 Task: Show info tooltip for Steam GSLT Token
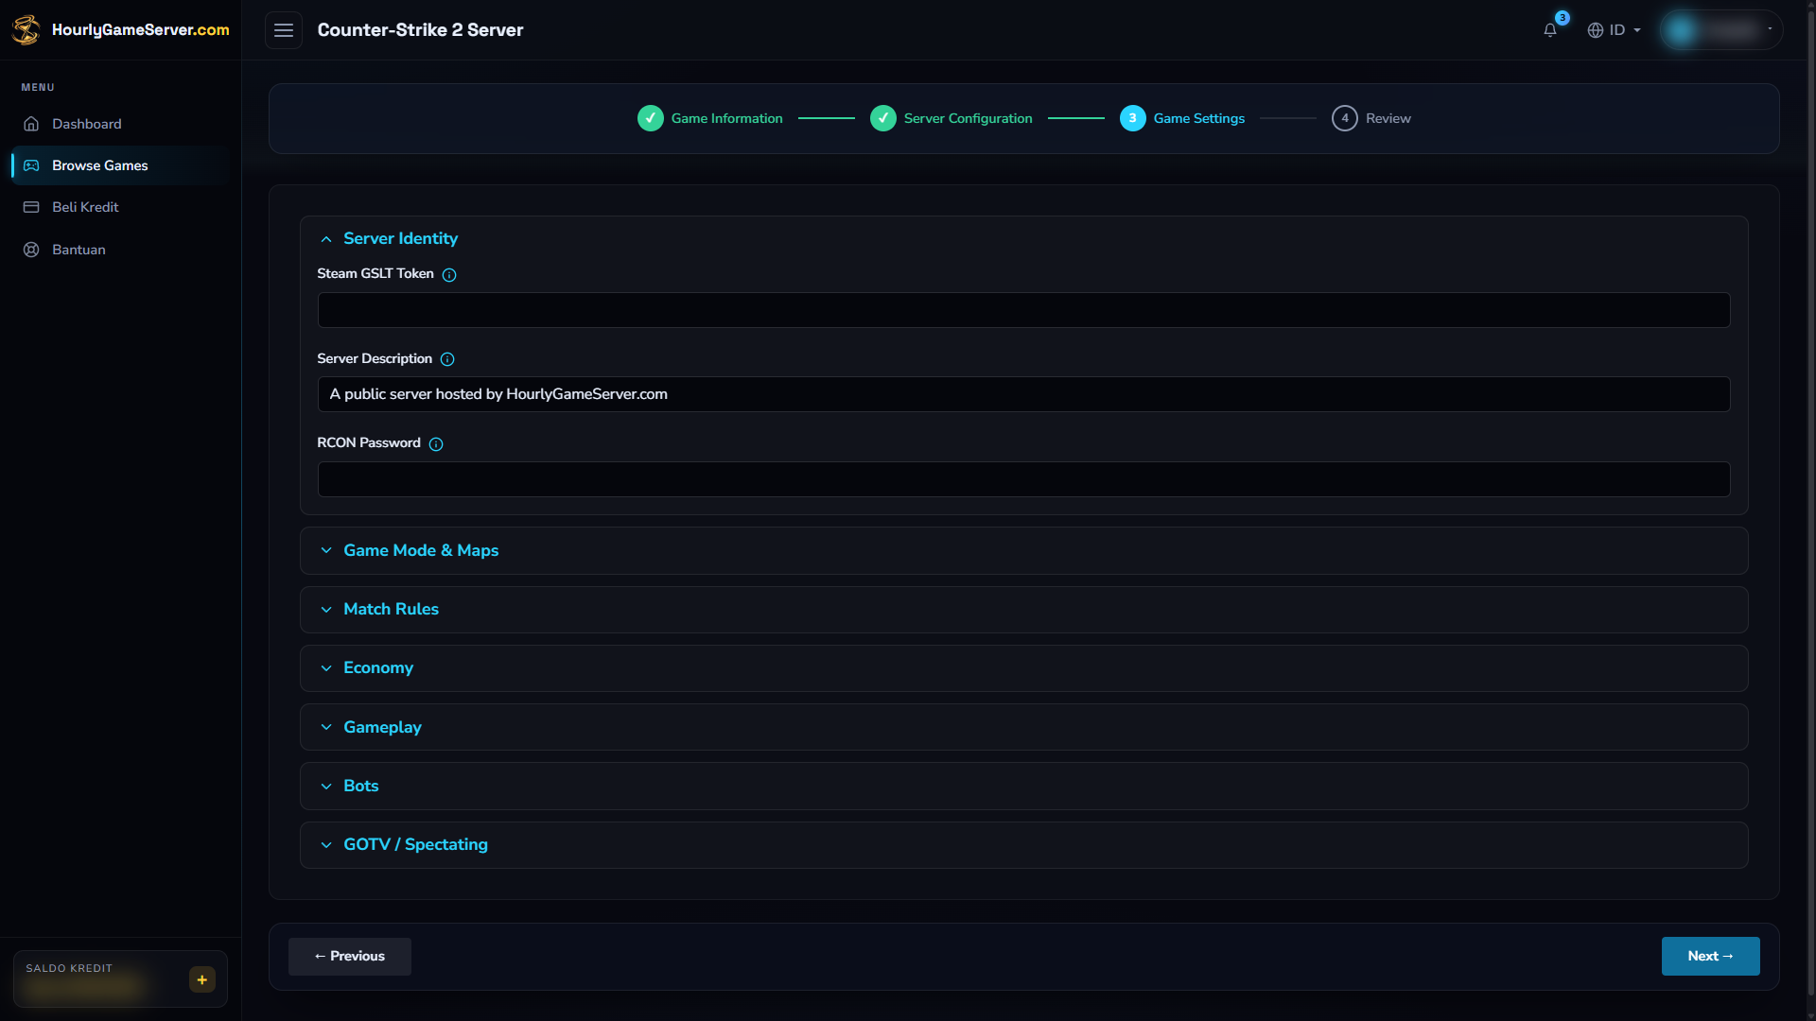tap(449, 275)
